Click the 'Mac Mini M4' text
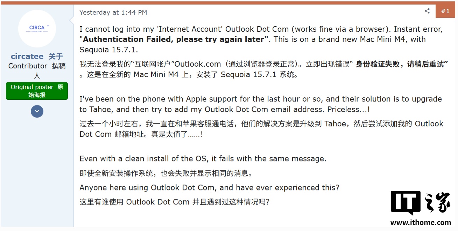Screen dimensions: 458x231 [382, 39]
